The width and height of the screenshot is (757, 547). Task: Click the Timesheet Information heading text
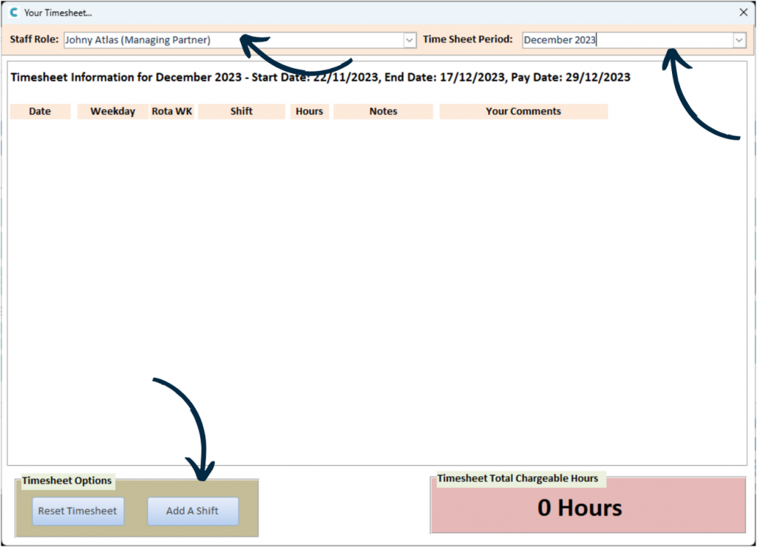[x=320, y=78]
